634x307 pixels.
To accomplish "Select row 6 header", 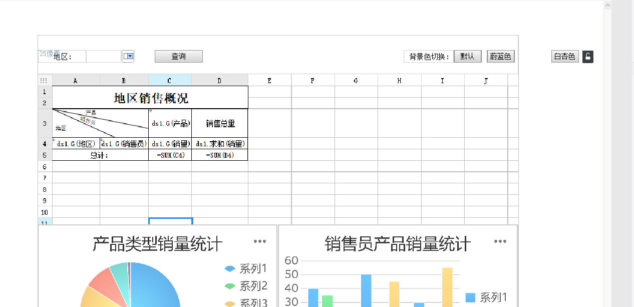I will coord(45,166).
